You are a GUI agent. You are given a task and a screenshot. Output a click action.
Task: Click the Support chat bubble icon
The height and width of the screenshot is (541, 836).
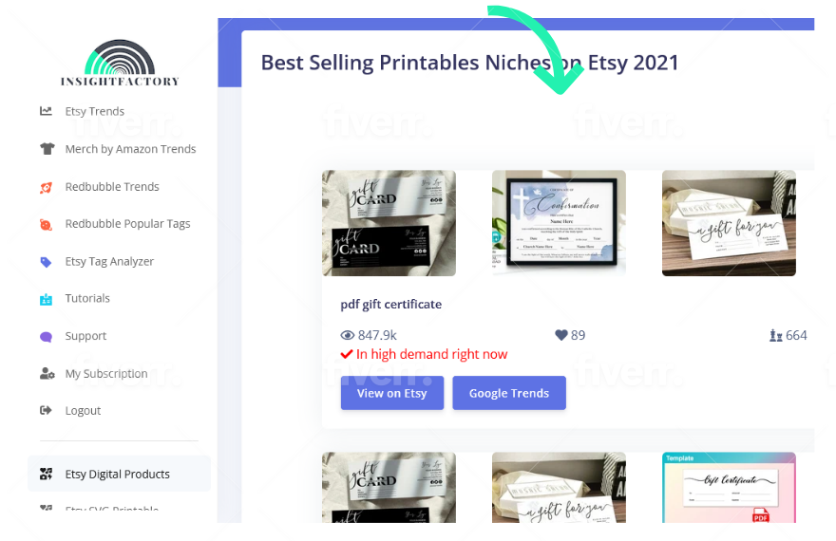pyautogui.click(x=46, y=337)
